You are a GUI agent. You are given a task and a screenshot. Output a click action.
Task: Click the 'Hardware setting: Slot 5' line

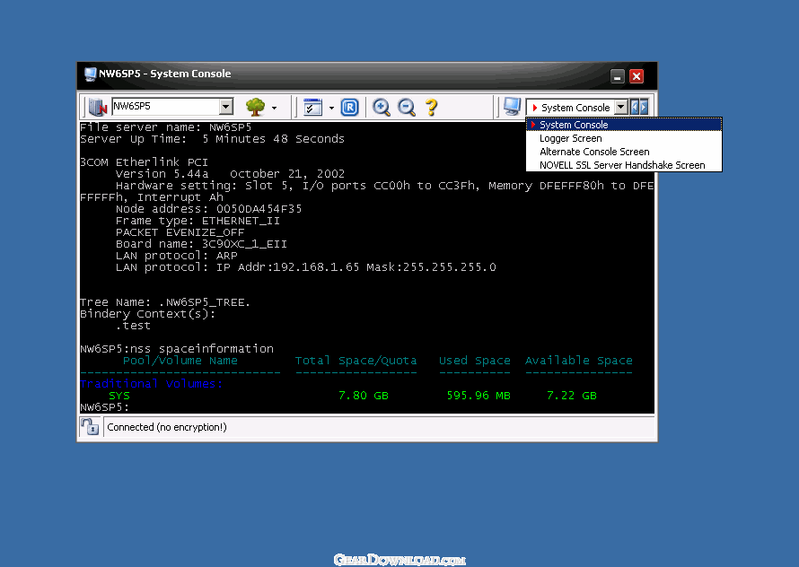pos(385,186)
